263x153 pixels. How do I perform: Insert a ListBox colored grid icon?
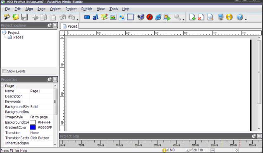[122, 17]
